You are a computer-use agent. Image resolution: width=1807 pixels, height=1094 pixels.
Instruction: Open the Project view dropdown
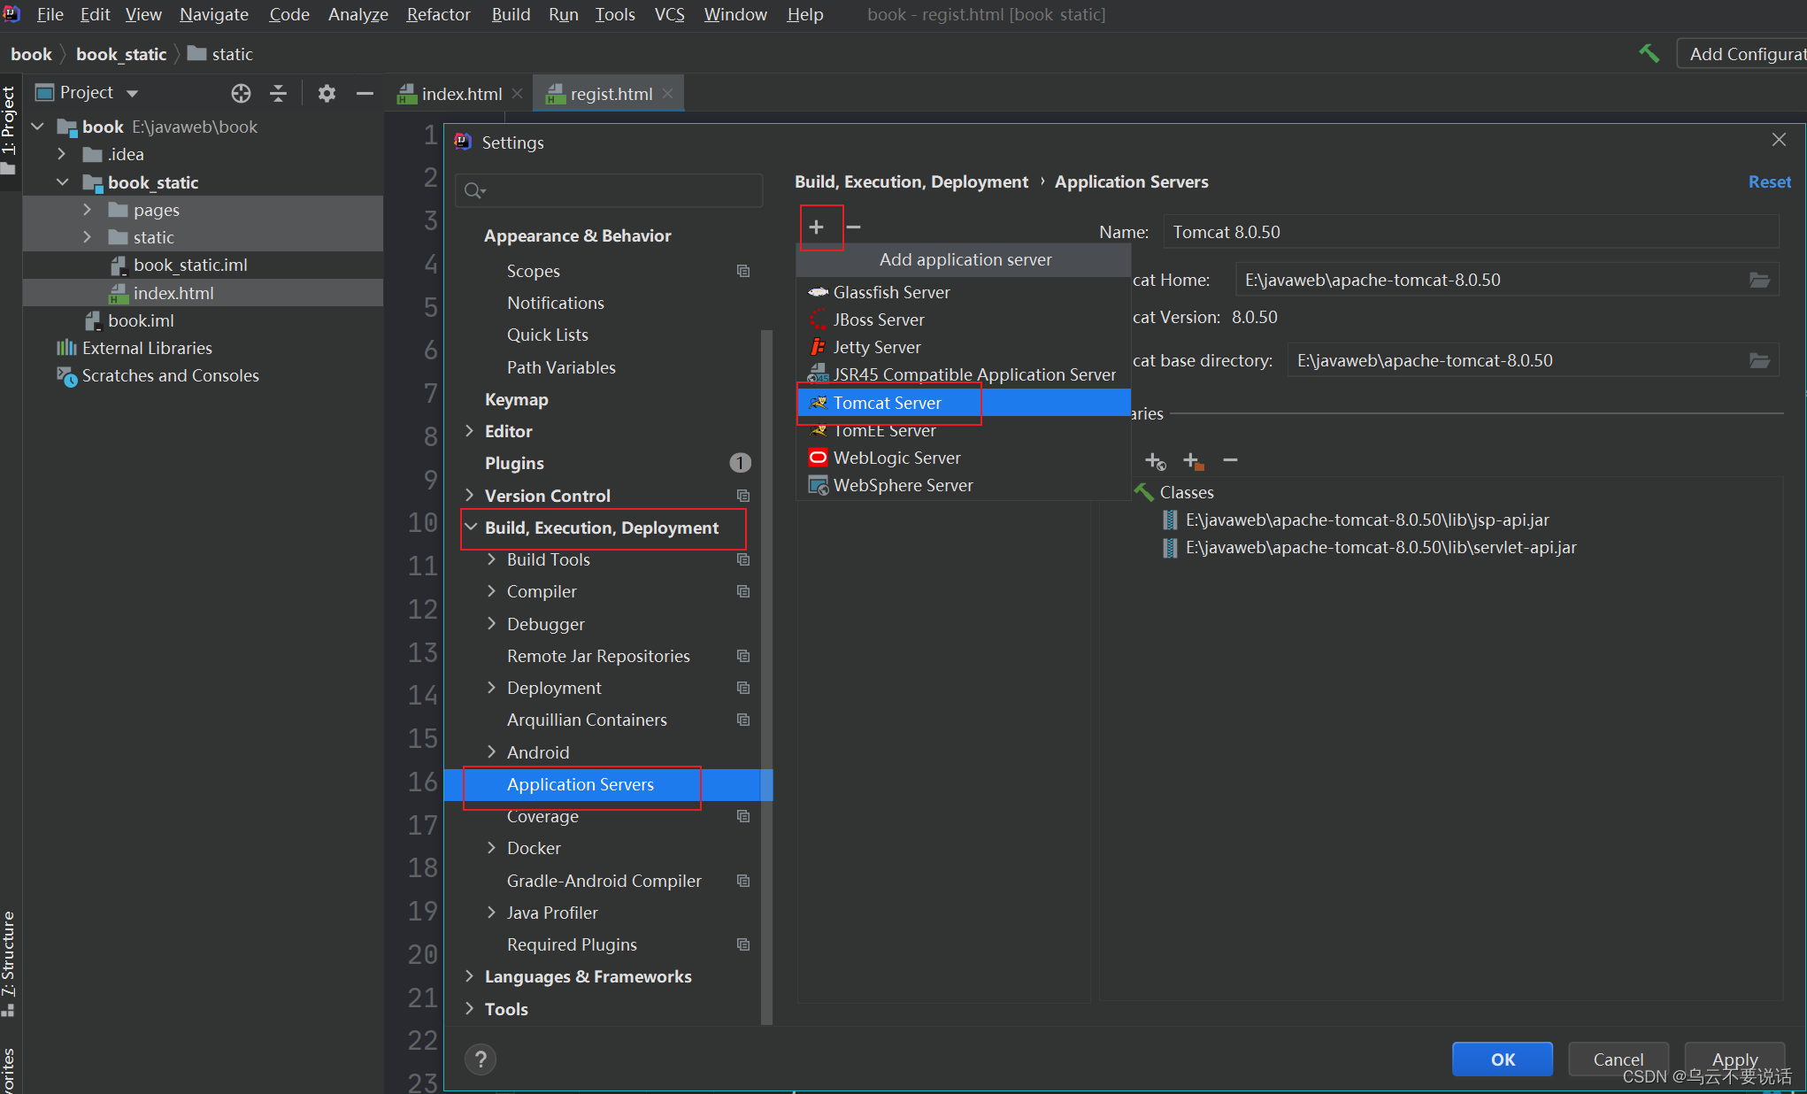(132, 93)
